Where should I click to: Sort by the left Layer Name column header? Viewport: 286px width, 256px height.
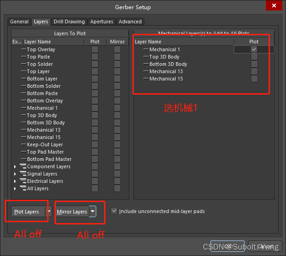[54, 42]
